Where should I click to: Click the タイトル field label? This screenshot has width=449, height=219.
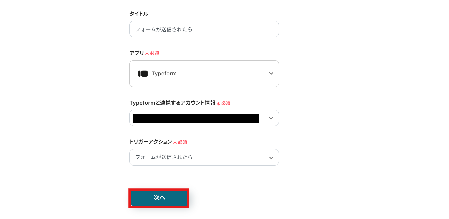[138, 14]
